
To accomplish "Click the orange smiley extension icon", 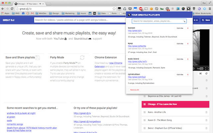I will pyautogui.click(x=151, y=9).
